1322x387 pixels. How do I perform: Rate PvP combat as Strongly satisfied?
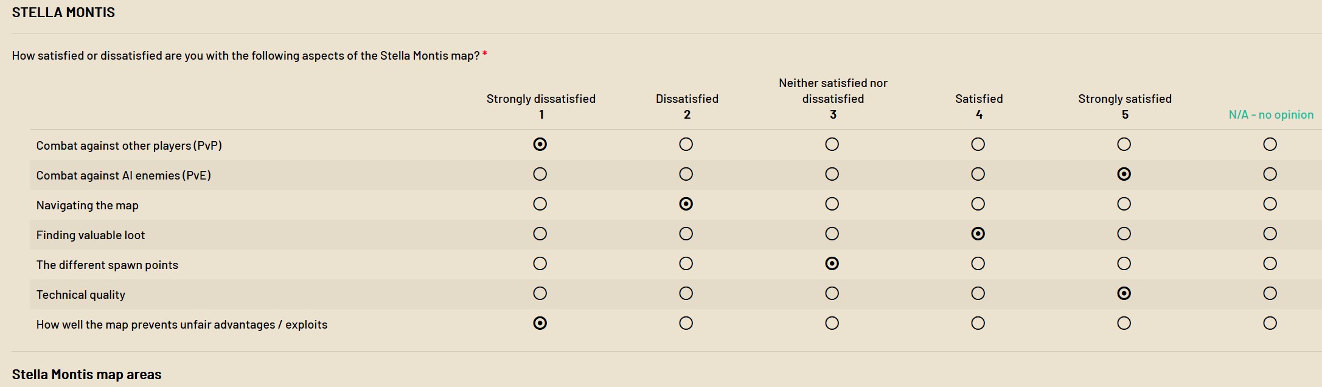click(x=1124, y=144)
